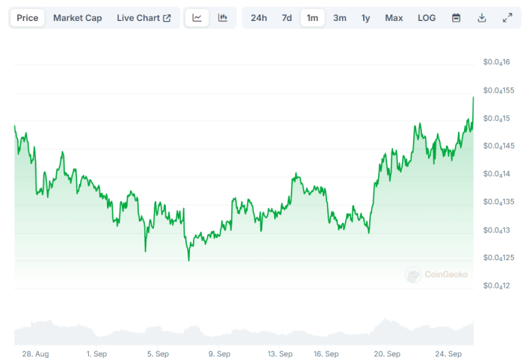Select the 1m time range
This screenshot has width=523, height=358.
[312, 18]
